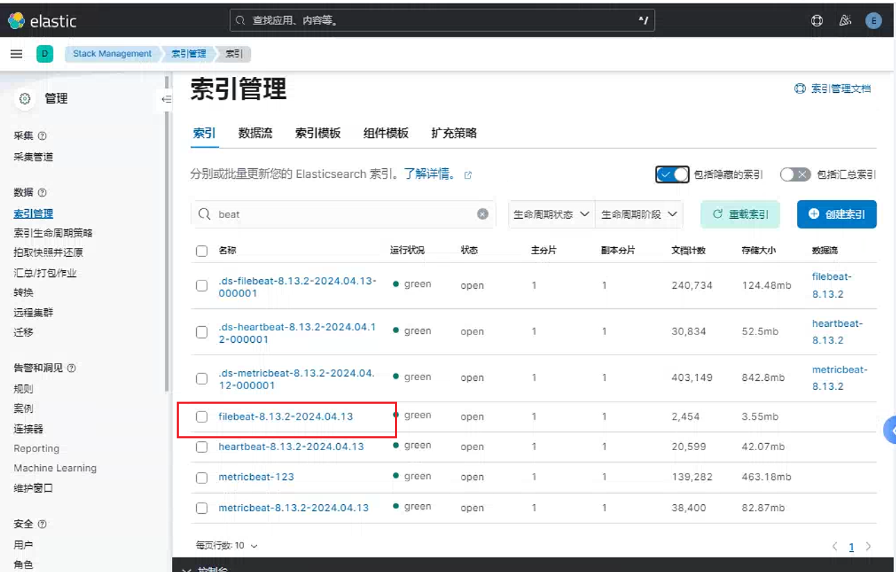Open the 生命周期状态 filter dropdown
Viewport: 896px width, 572px height.
(x=552, y=215)
